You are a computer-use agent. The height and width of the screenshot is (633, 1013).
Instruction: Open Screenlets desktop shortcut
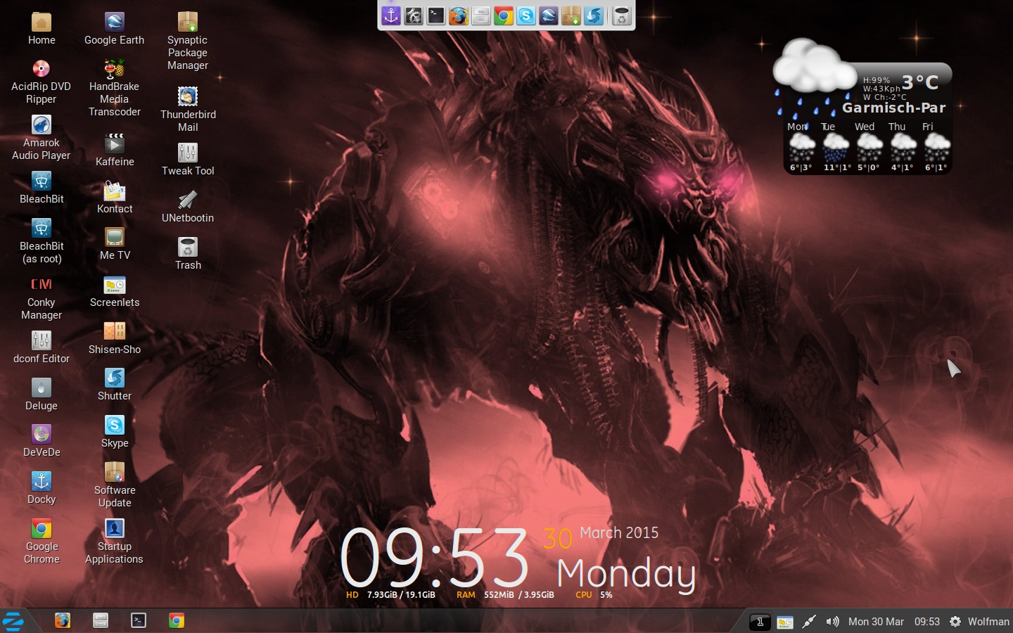[x=115, y=290]
